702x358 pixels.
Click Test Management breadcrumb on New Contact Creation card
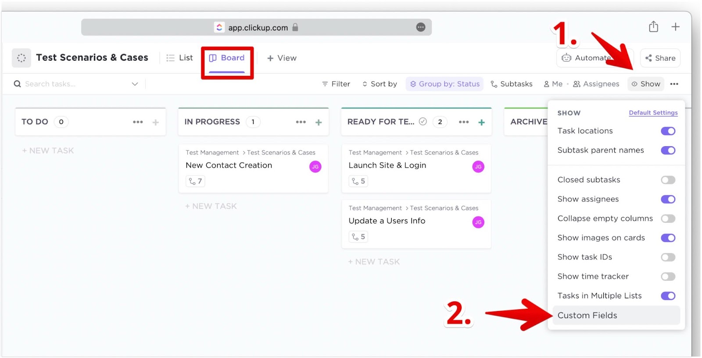pos(212,153)
